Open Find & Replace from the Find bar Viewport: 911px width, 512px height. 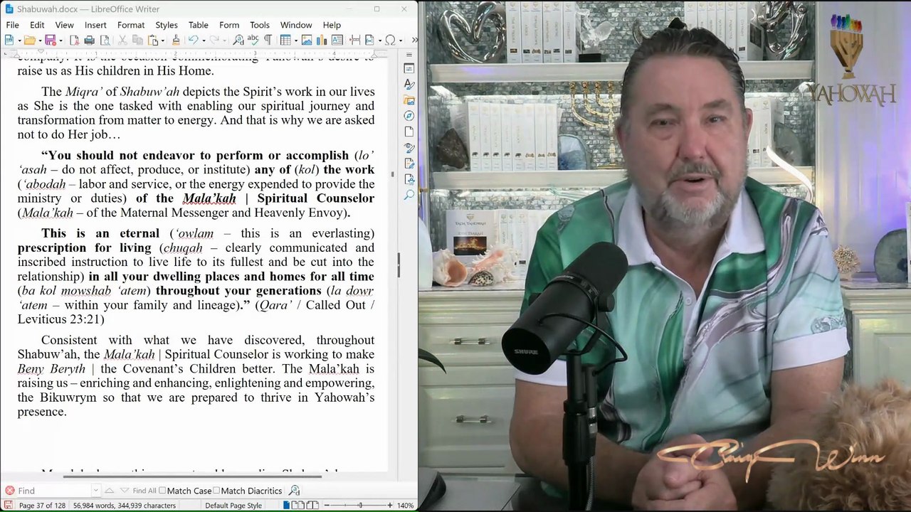(294, 491)
